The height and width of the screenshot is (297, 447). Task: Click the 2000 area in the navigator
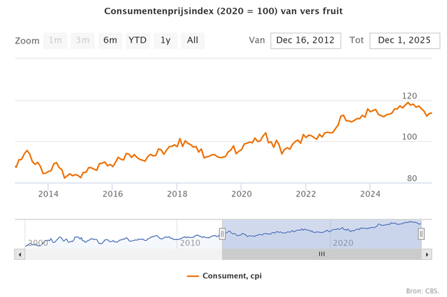pos(37,243)
